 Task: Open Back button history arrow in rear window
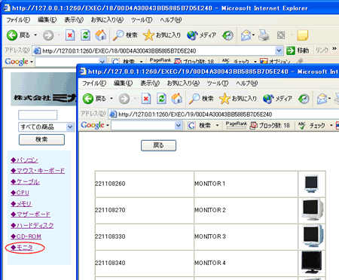[35, 35]
